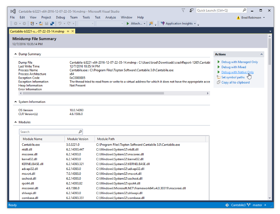The width and height of the screenshot is (280, 214).
Task: Click the green arrow beside Debug with Mixed
Action: 218,67
